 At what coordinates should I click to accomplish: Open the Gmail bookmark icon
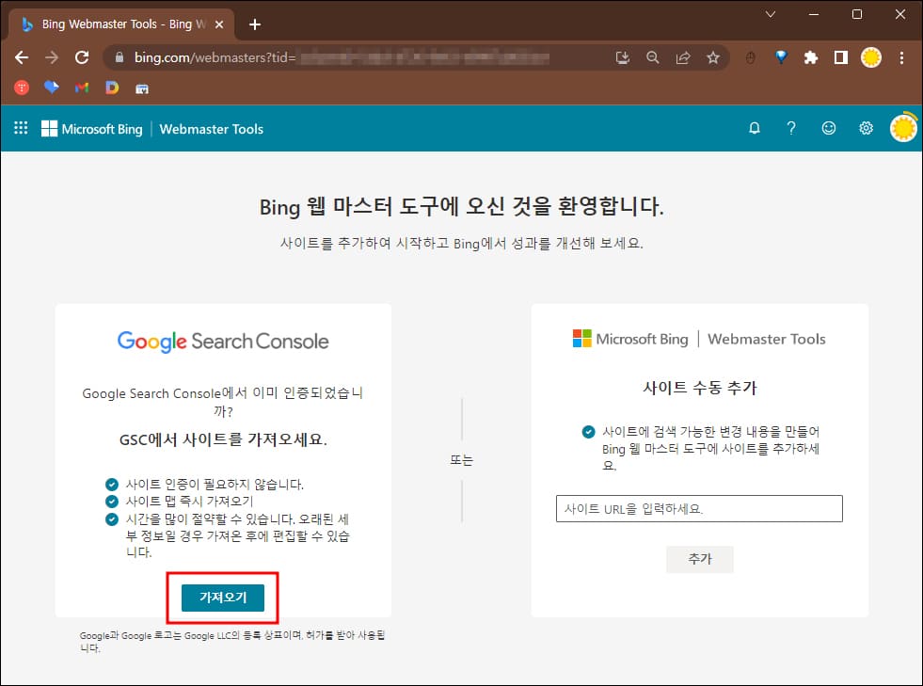[82, 88]
